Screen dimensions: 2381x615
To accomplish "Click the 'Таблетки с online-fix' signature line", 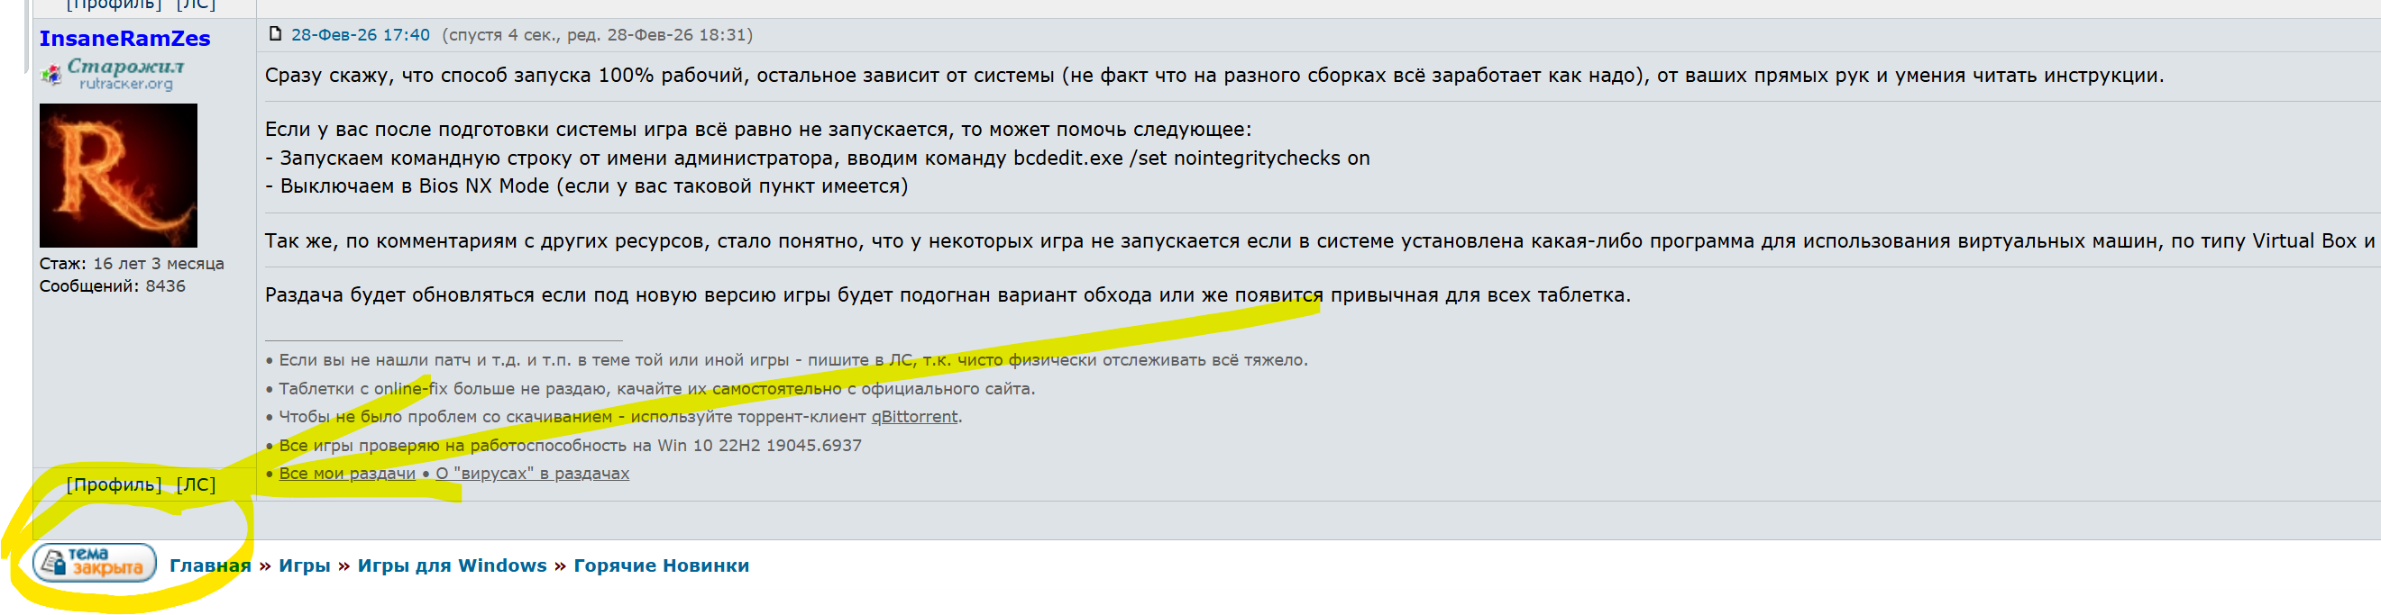I will [650, 390].
